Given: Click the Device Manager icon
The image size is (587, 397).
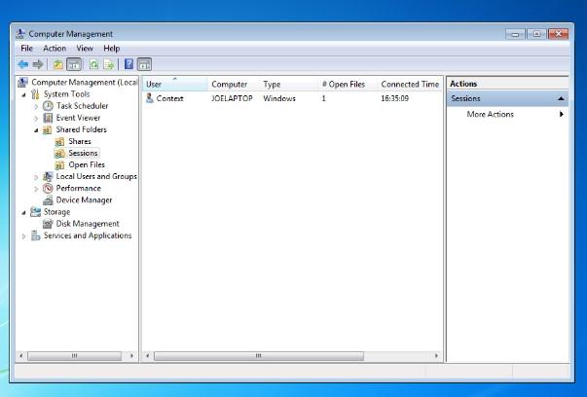Looking at the screenshot, I should [x=48, y=200].
